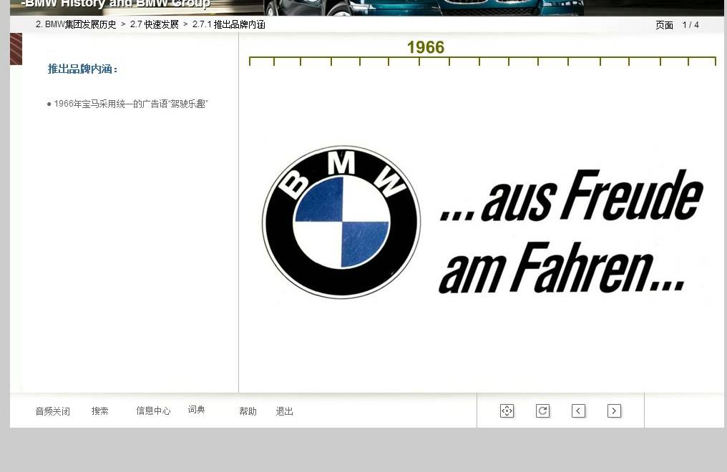The image size is (727, 472).
Task: Click the fullscreen/fit-to-window icon
Action: coord(507,411)
